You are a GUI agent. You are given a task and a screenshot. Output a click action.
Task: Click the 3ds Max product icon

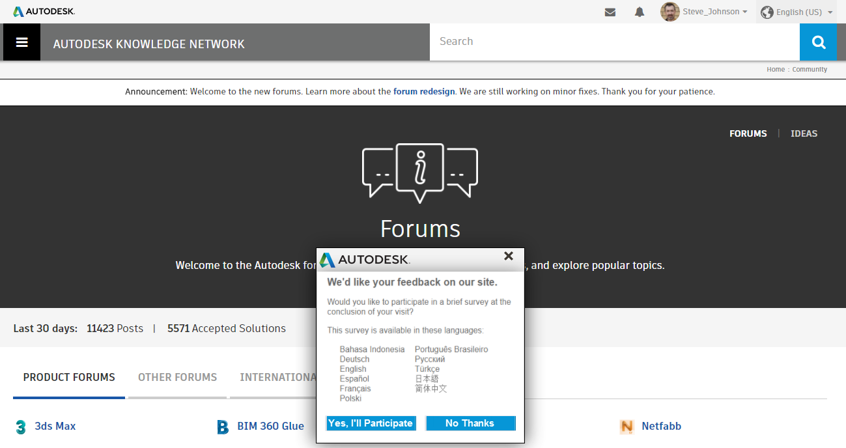pos(21,427)
